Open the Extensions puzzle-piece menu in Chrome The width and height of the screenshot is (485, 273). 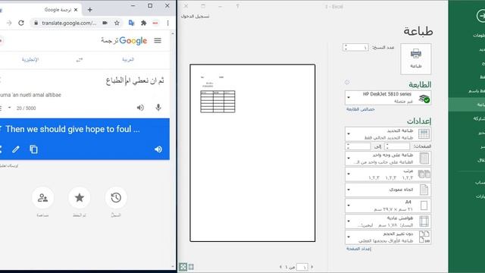pyautogui.click(x=143, y=23)
